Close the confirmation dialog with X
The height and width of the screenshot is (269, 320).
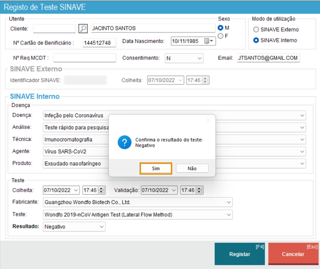(208, 121)
